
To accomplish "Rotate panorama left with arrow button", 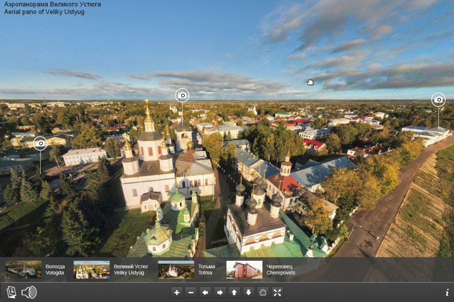I will click(x=205, y=292).
